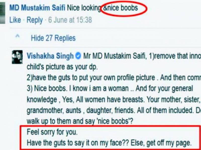Image resolution: width=201 pixels, height=150 pixels.
Task: Click the "2)have the guts to put your own profile picture" line
Action: click(x=91, y=78)
